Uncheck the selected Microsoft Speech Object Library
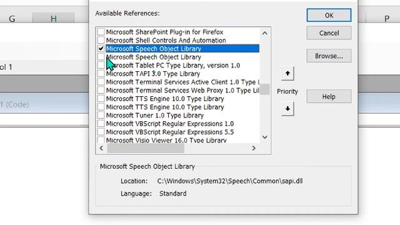 click(101, 49)
